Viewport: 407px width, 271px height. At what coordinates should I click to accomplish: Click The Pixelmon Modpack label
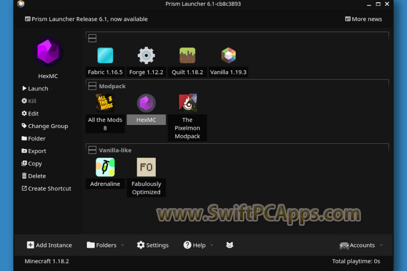(188, 128)
